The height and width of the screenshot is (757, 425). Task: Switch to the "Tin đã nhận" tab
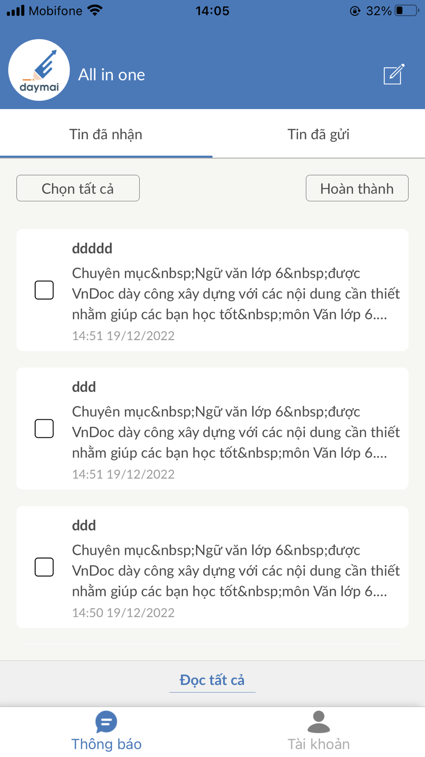(x=106, y=135)
